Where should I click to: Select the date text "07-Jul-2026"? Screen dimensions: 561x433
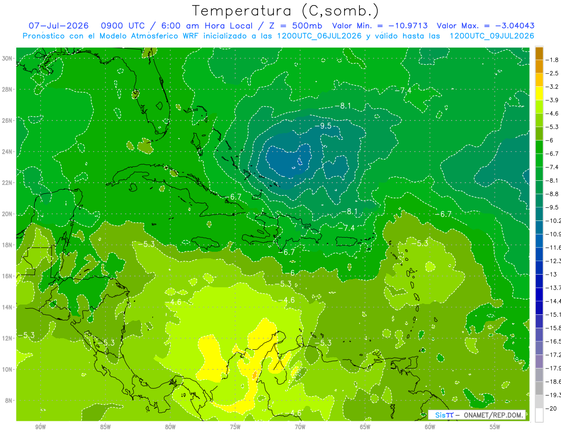[x=58, y=26]
